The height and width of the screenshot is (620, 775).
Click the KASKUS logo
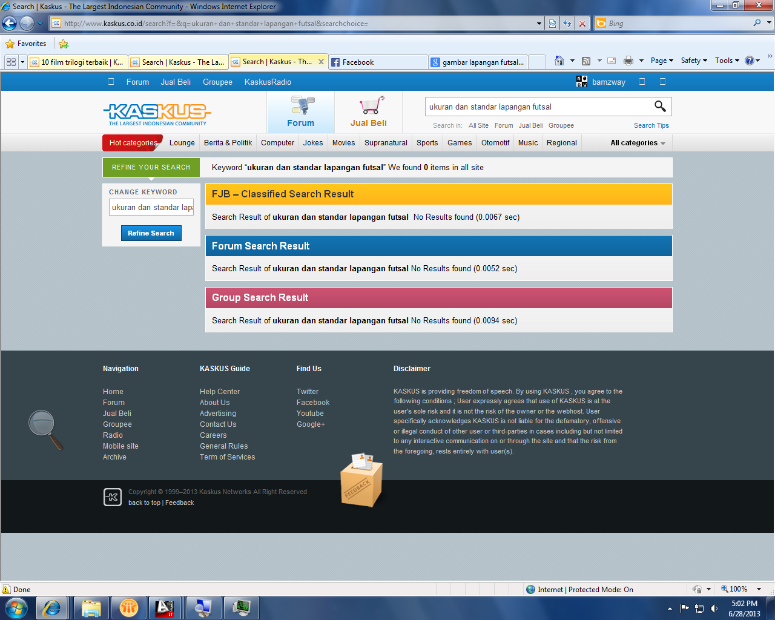[x=157, y=113]
